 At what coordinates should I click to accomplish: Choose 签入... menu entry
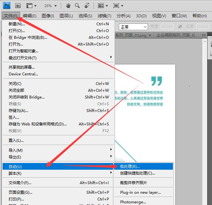(x=58, y=117)
